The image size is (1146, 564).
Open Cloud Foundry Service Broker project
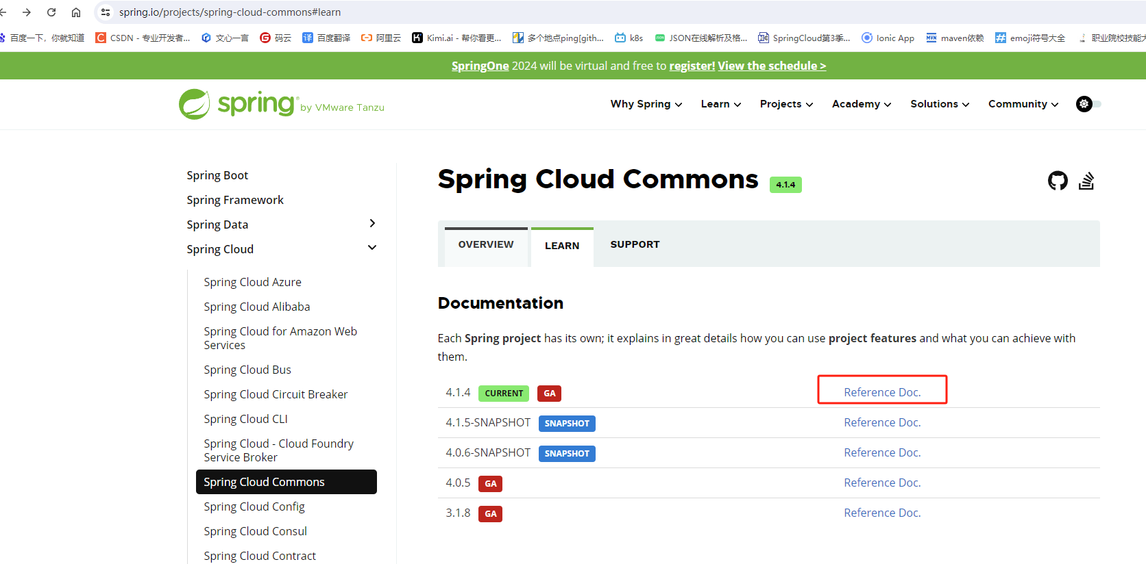[x=278, y=450]
